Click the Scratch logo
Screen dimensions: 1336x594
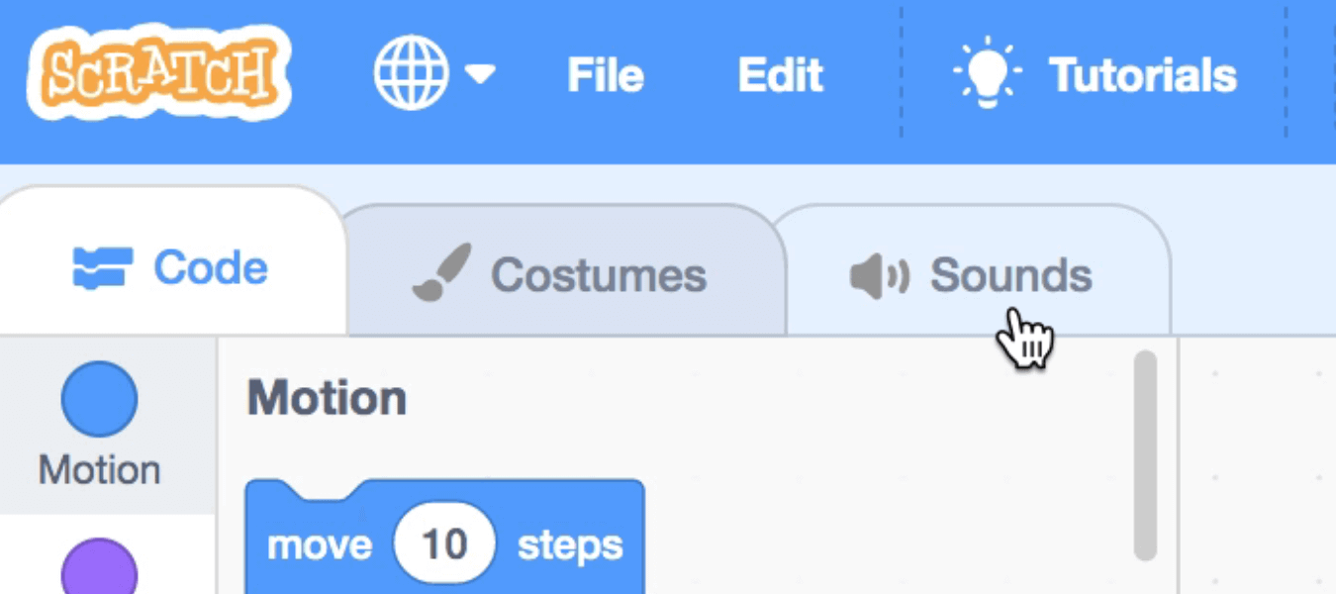click(x=158, y=74)
